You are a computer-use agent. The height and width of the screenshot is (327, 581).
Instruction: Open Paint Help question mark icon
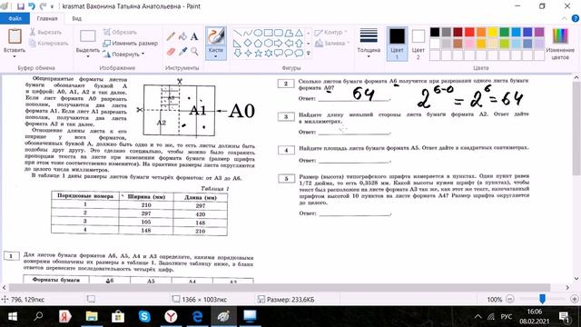575,18
